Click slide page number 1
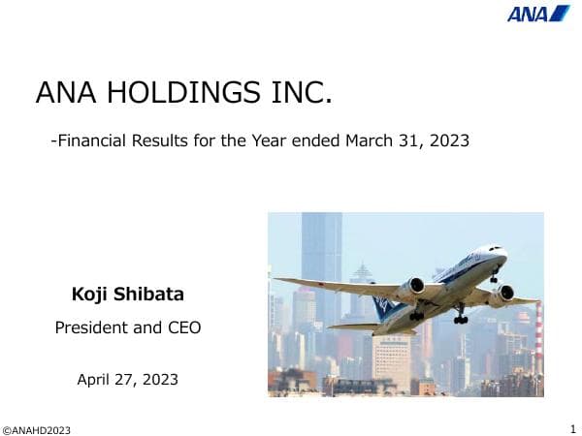Image resolution: width=582 pixels, height=436 pixels. (x=572, y=427)
